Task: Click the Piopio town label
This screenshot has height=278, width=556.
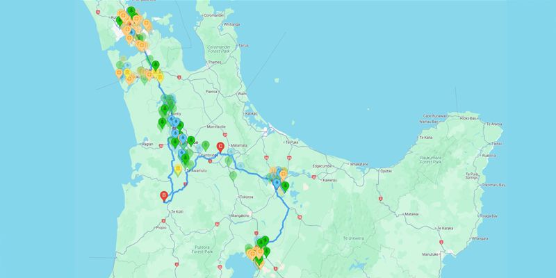Action: click(161, 228)
